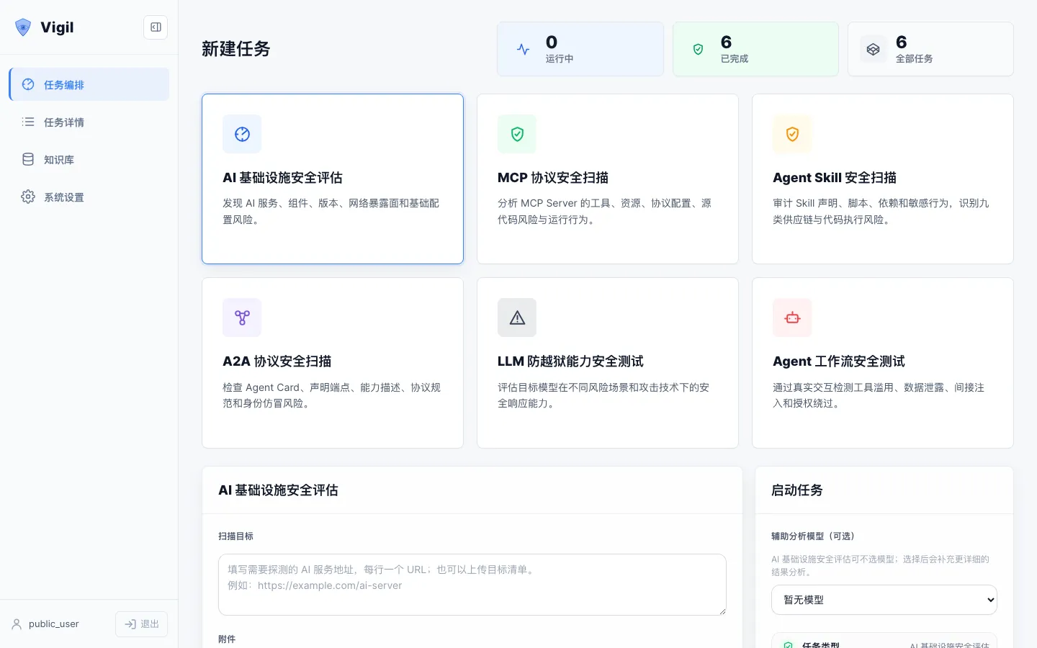The height and width of the screenshot is (648, 1037).
Task: Select the Agent Skill 安全扫描 orange shield icon
Action: coord(792,134)
